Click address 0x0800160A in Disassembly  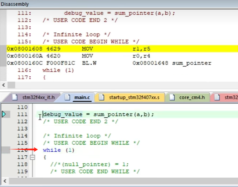(25, 56)
